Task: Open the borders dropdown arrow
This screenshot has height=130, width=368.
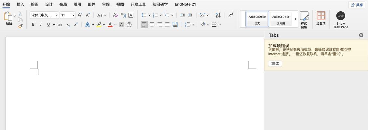Action: pyautogui.click(x=219, y=25)
